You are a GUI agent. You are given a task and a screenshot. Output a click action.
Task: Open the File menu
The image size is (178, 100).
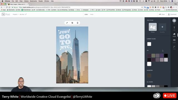click(x=13, y=1)
